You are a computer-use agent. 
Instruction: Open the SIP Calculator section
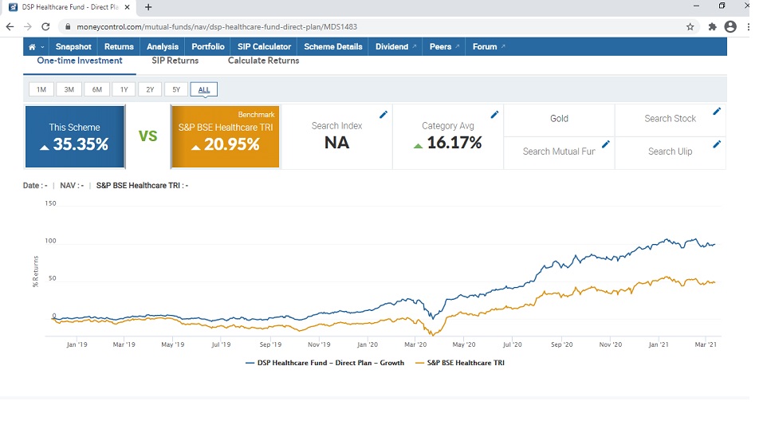(264, 47)
